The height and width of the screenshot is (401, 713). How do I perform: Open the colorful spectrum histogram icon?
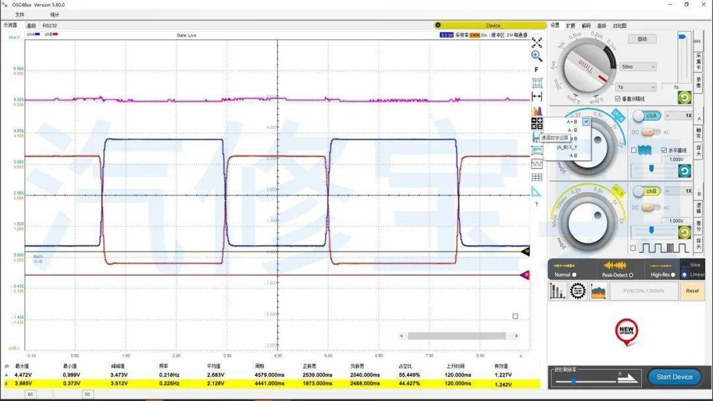coord(537,110)
